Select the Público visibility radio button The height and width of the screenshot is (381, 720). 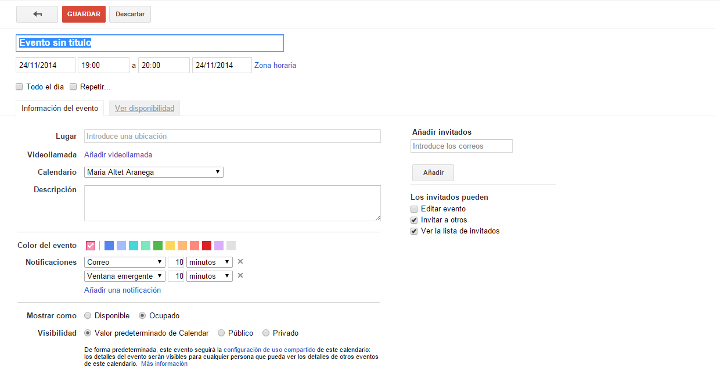221,333
